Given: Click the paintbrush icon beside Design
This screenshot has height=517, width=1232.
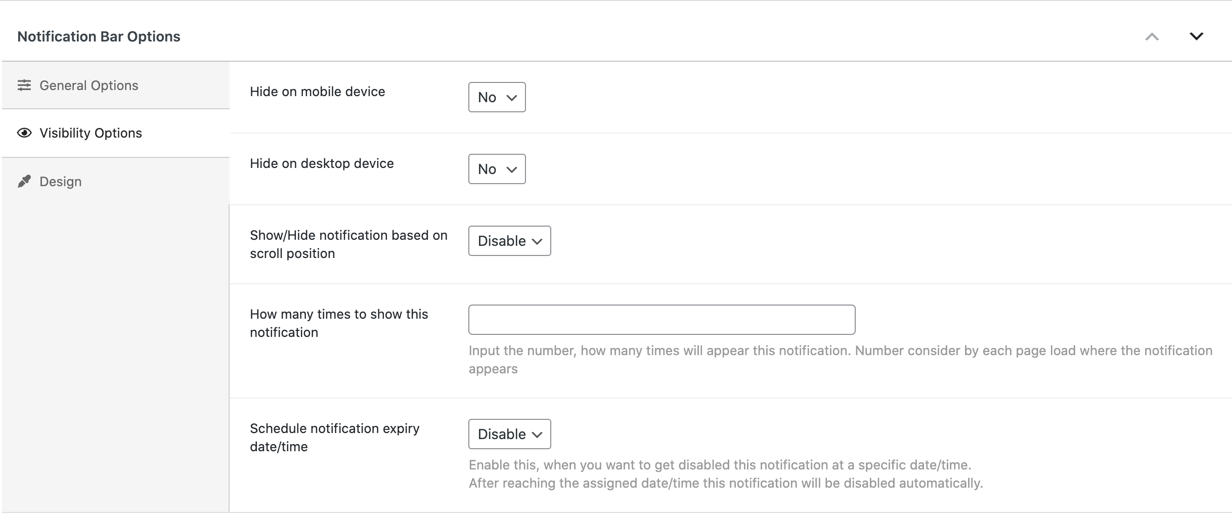Looking at the screenshot, I should point(24,181).
